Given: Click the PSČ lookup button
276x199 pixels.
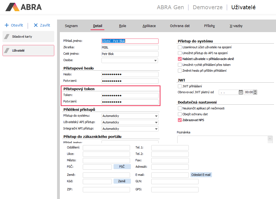Looking at the screenshot, I should pyautogui.click(x=122, y=167).
